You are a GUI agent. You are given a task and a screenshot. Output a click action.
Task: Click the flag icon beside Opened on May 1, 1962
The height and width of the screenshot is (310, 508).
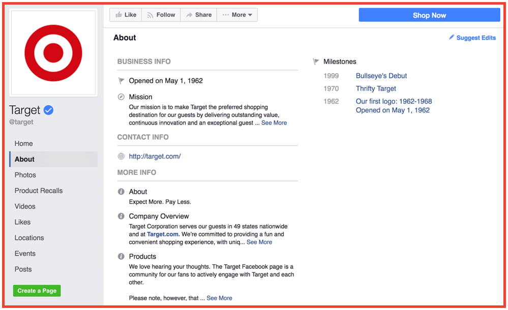(121, 81)
